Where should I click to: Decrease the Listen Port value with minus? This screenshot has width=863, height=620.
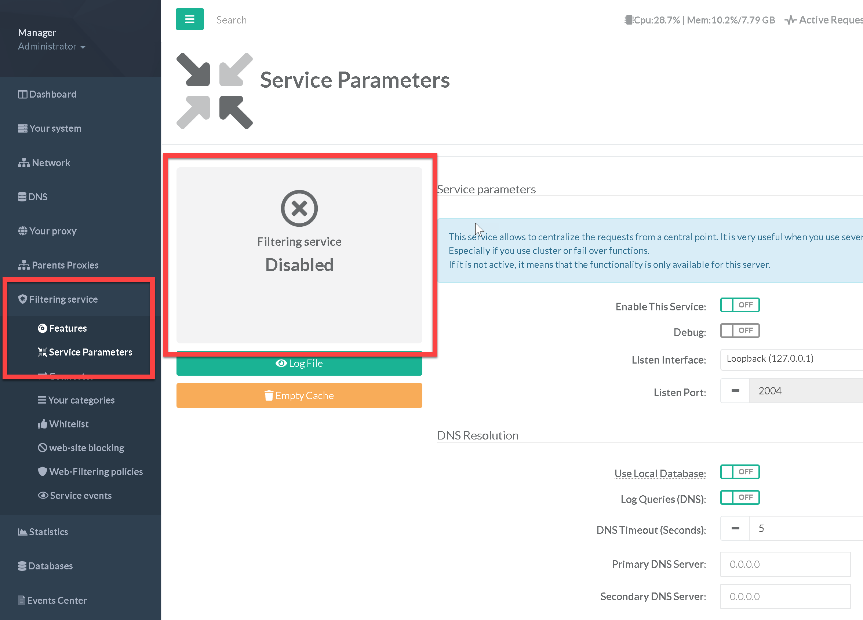735,391
